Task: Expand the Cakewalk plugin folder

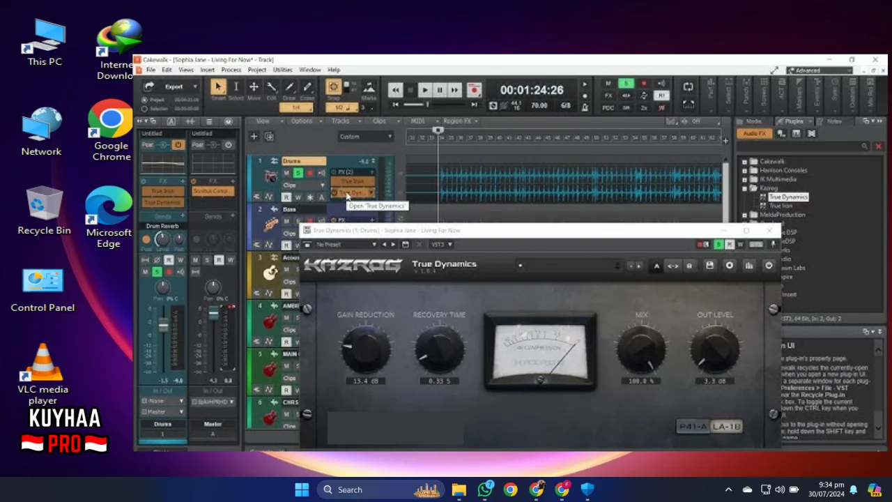Action: [x=744, y=162]
